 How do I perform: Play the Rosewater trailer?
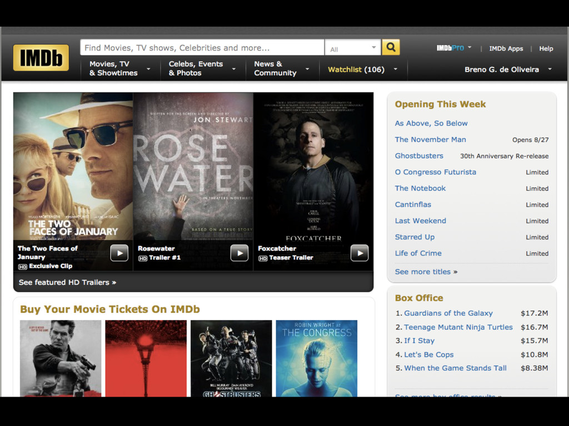click(239, 253)
